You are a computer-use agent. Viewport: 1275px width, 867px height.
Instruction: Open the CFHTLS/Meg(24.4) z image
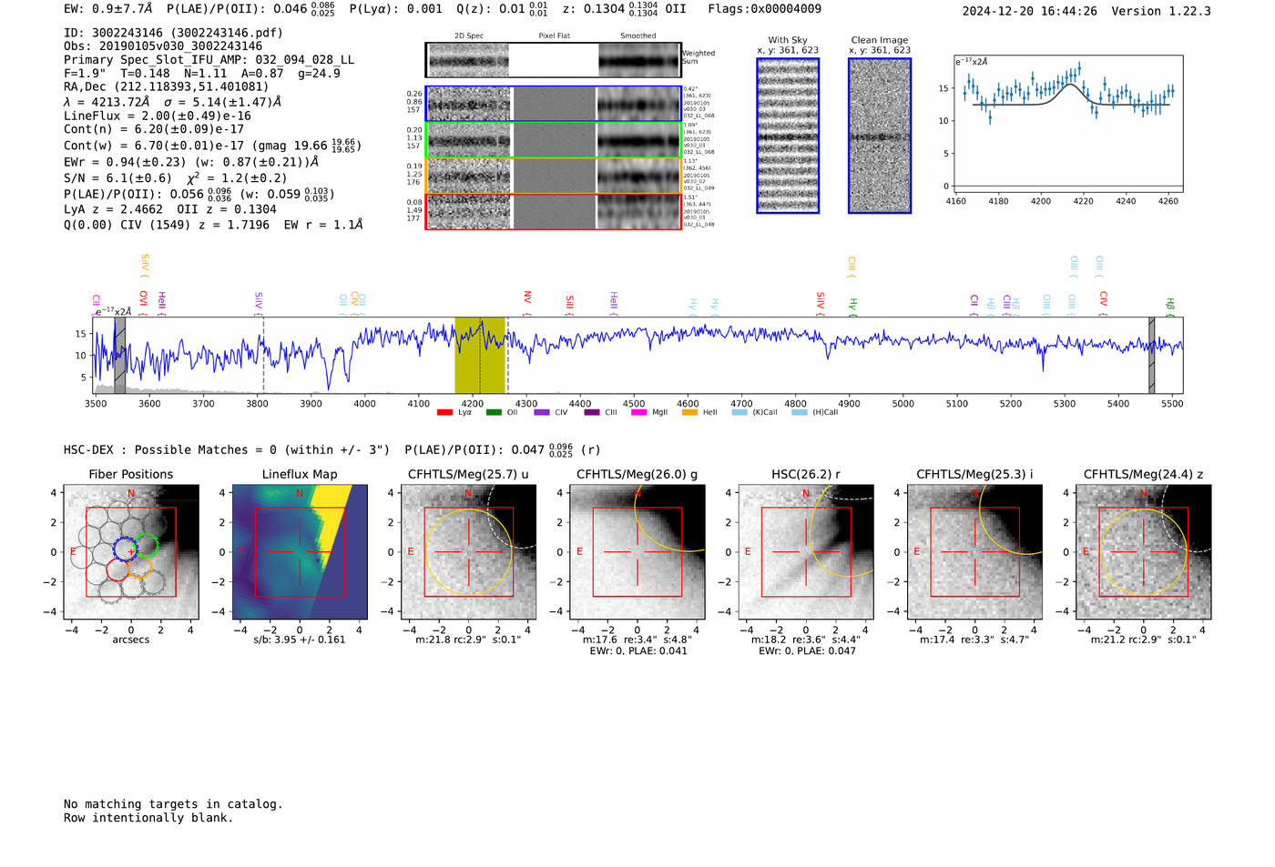click(1143, 552)
